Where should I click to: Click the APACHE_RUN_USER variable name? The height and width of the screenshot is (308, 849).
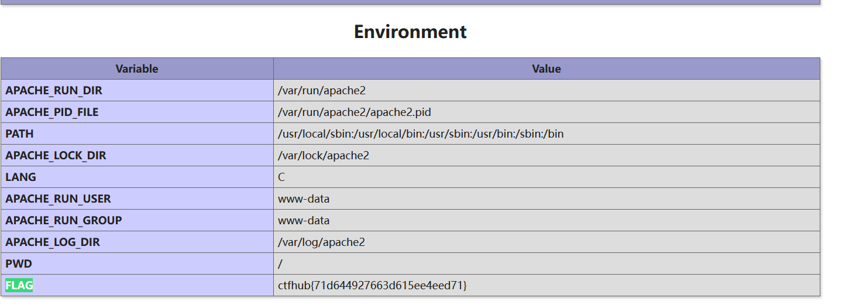click(58, 199)
